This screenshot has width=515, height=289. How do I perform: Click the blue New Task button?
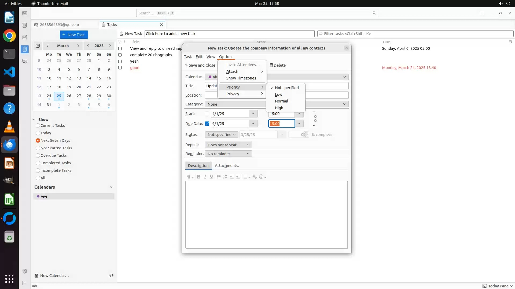pyautogui.click(x=74, y=35)
